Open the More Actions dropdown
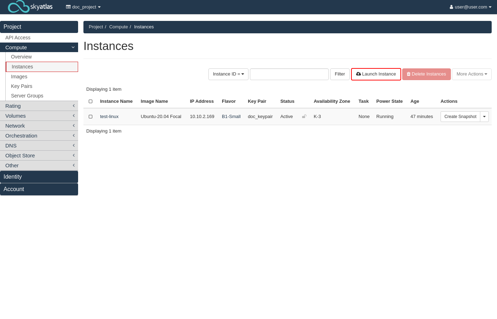Screen dimensions: 497x319 [x=471, y=74]
